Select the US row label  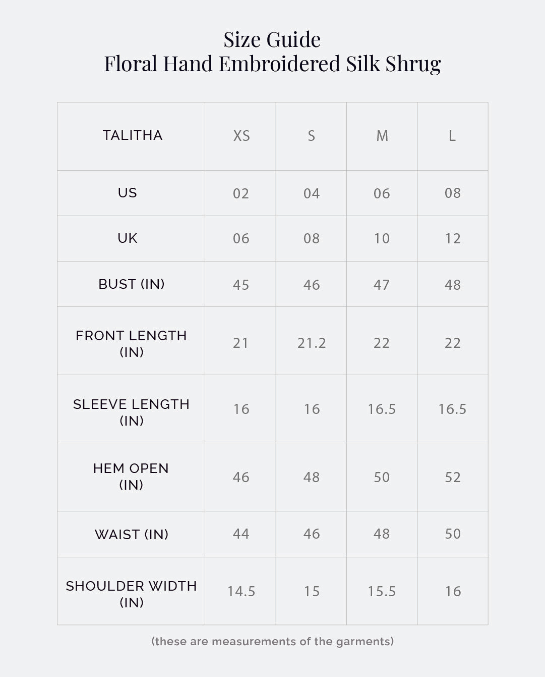click(x=128, y=193)
